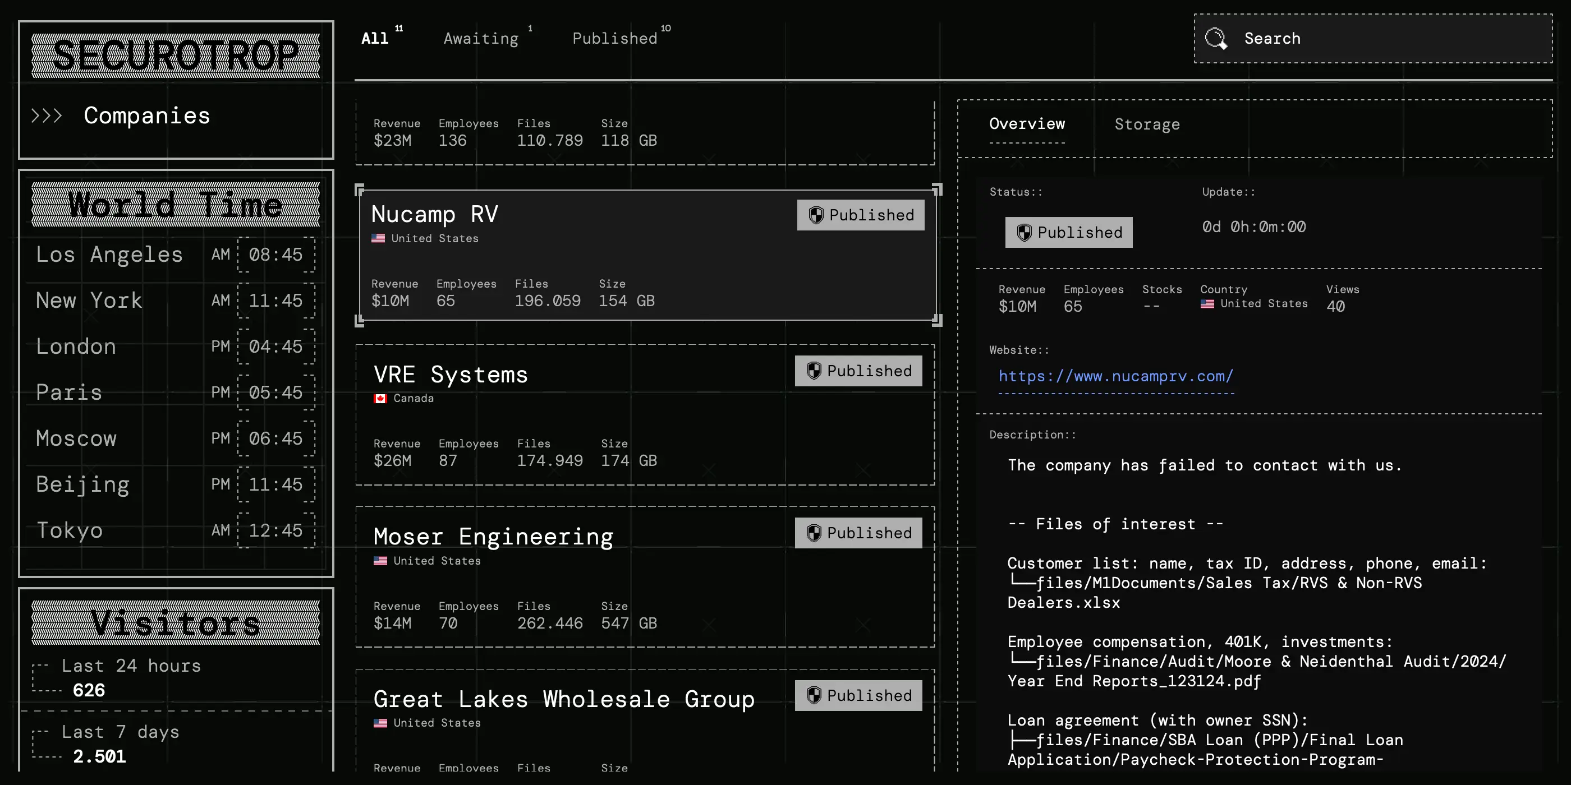Click the Canada flag under VRE Systems
This screenshot has height=785, width=1571.
pyautogui.click(x=380, y=399)
